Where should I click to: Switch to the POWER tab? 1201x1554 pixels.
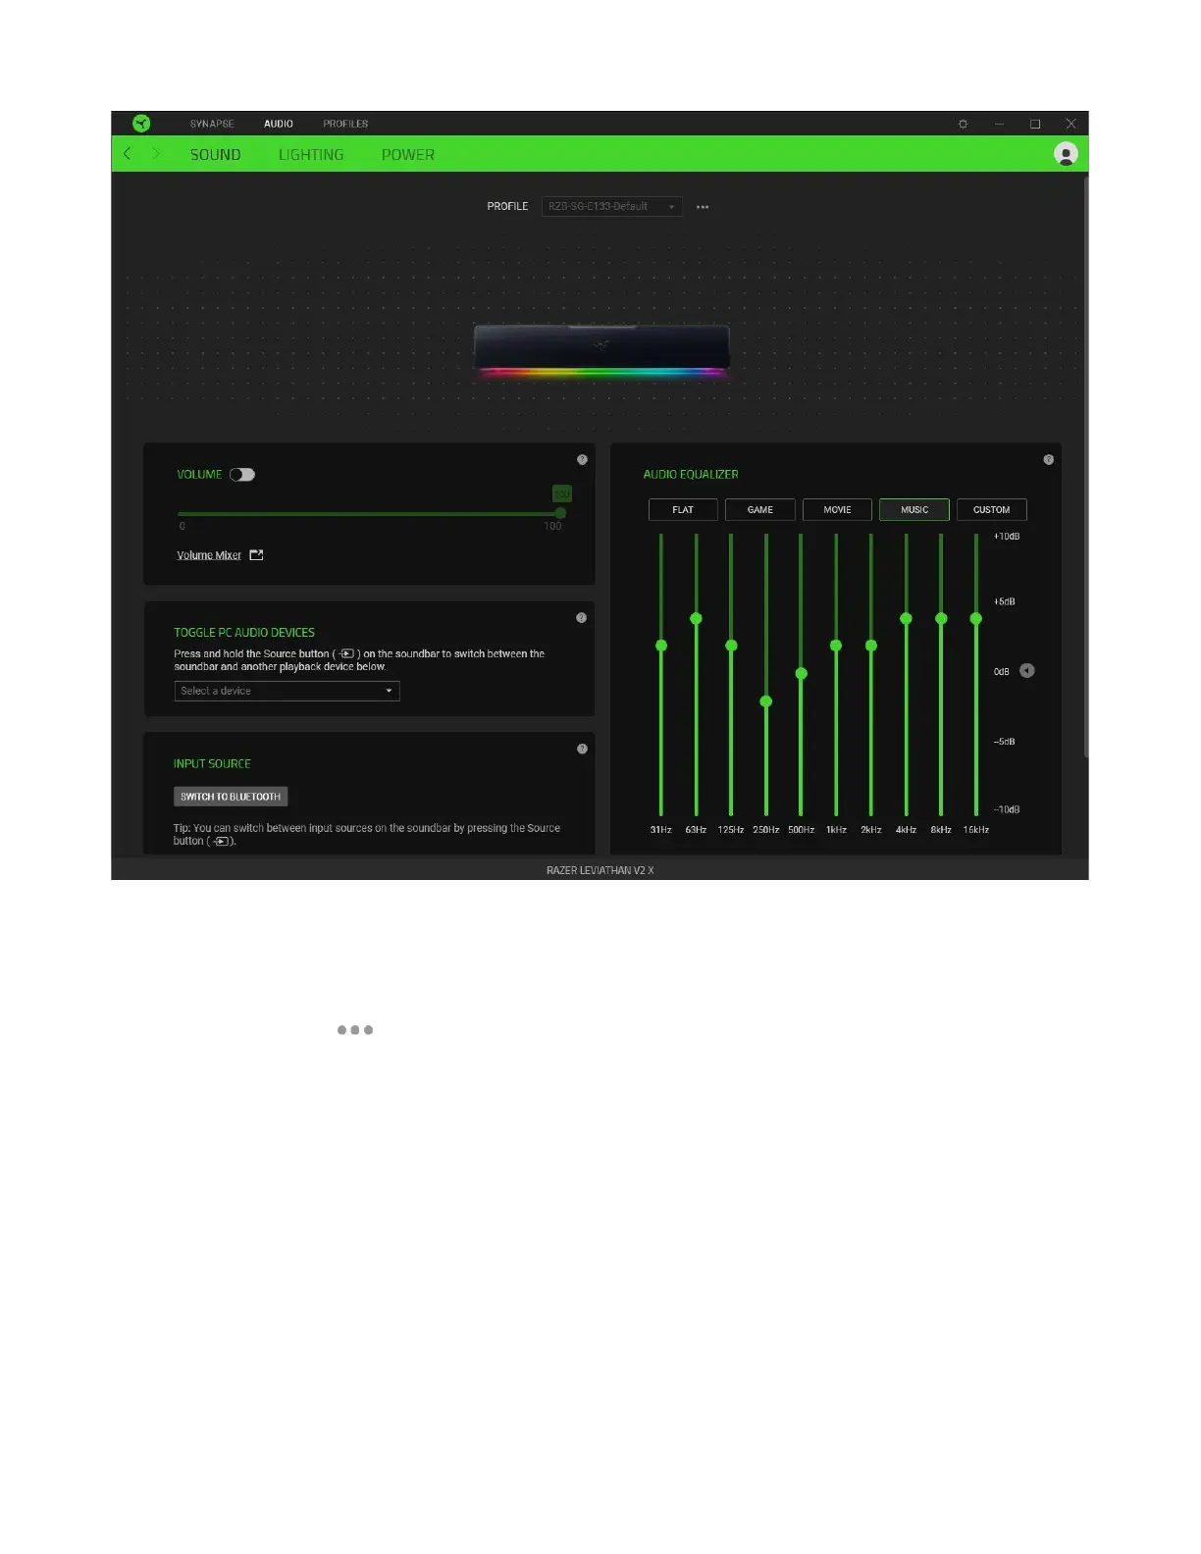click(408, 155)
